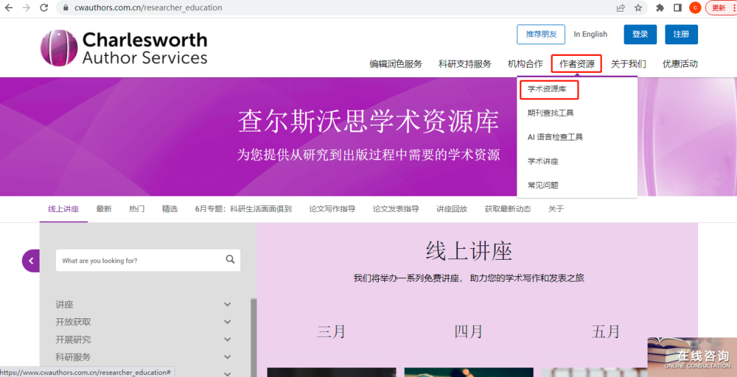The width and height of the screenshot is (737, 377).
Task: Switch to In English version
Action: pyautogui.click(x=590, y=34)
